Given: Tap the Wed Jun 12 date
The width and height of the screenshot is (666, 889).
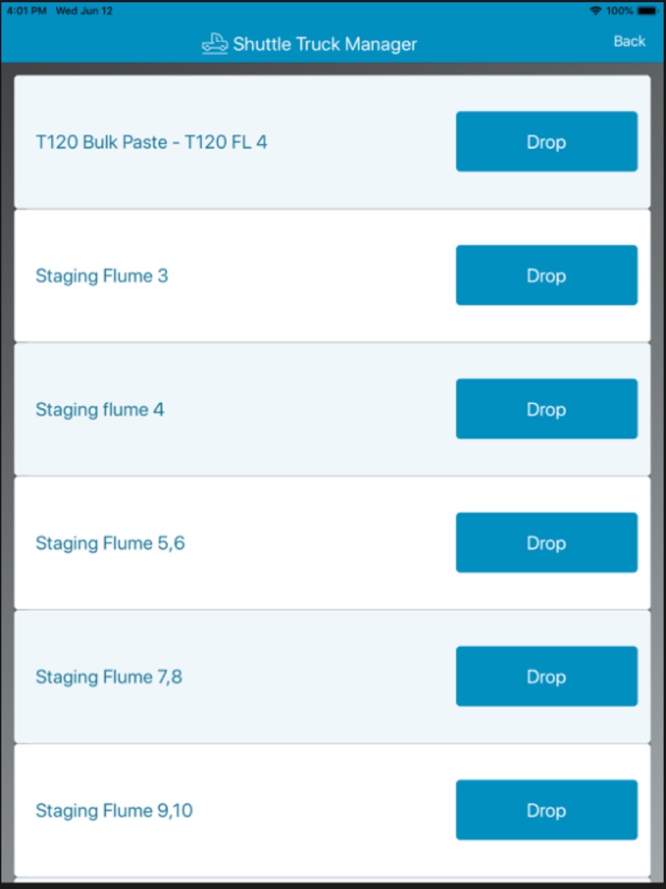Looking at the screenshot, I should [85, 11].
